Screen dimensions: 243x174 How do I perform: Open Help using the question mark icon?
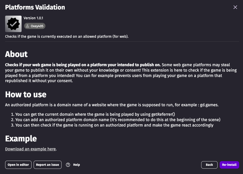click(x=68, y=165)
